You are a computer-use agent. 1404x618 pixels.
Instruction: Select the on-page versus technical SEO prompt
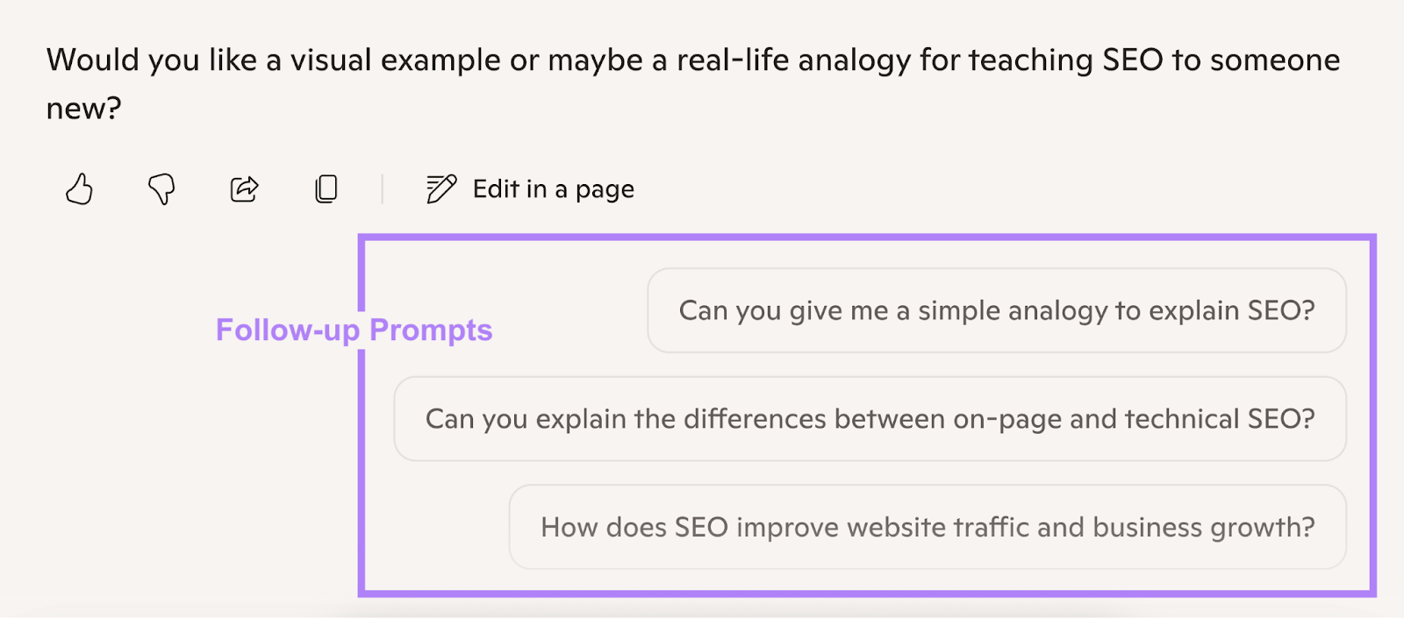870,419
